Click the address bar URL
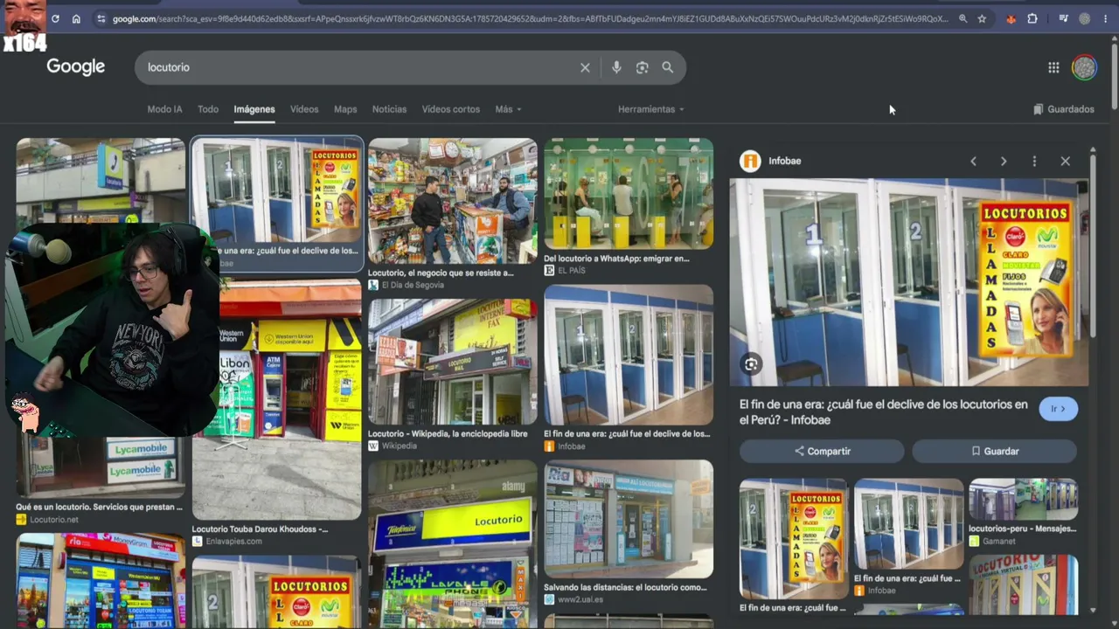 point(530,18)
